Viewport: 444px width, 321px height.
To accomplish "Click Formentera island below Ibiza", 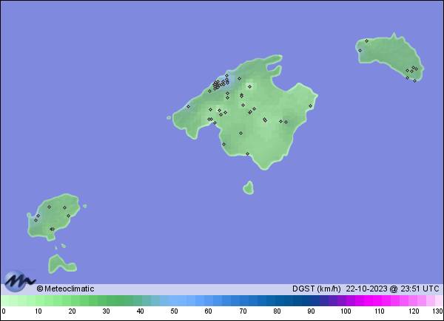I will pos(61,264).
